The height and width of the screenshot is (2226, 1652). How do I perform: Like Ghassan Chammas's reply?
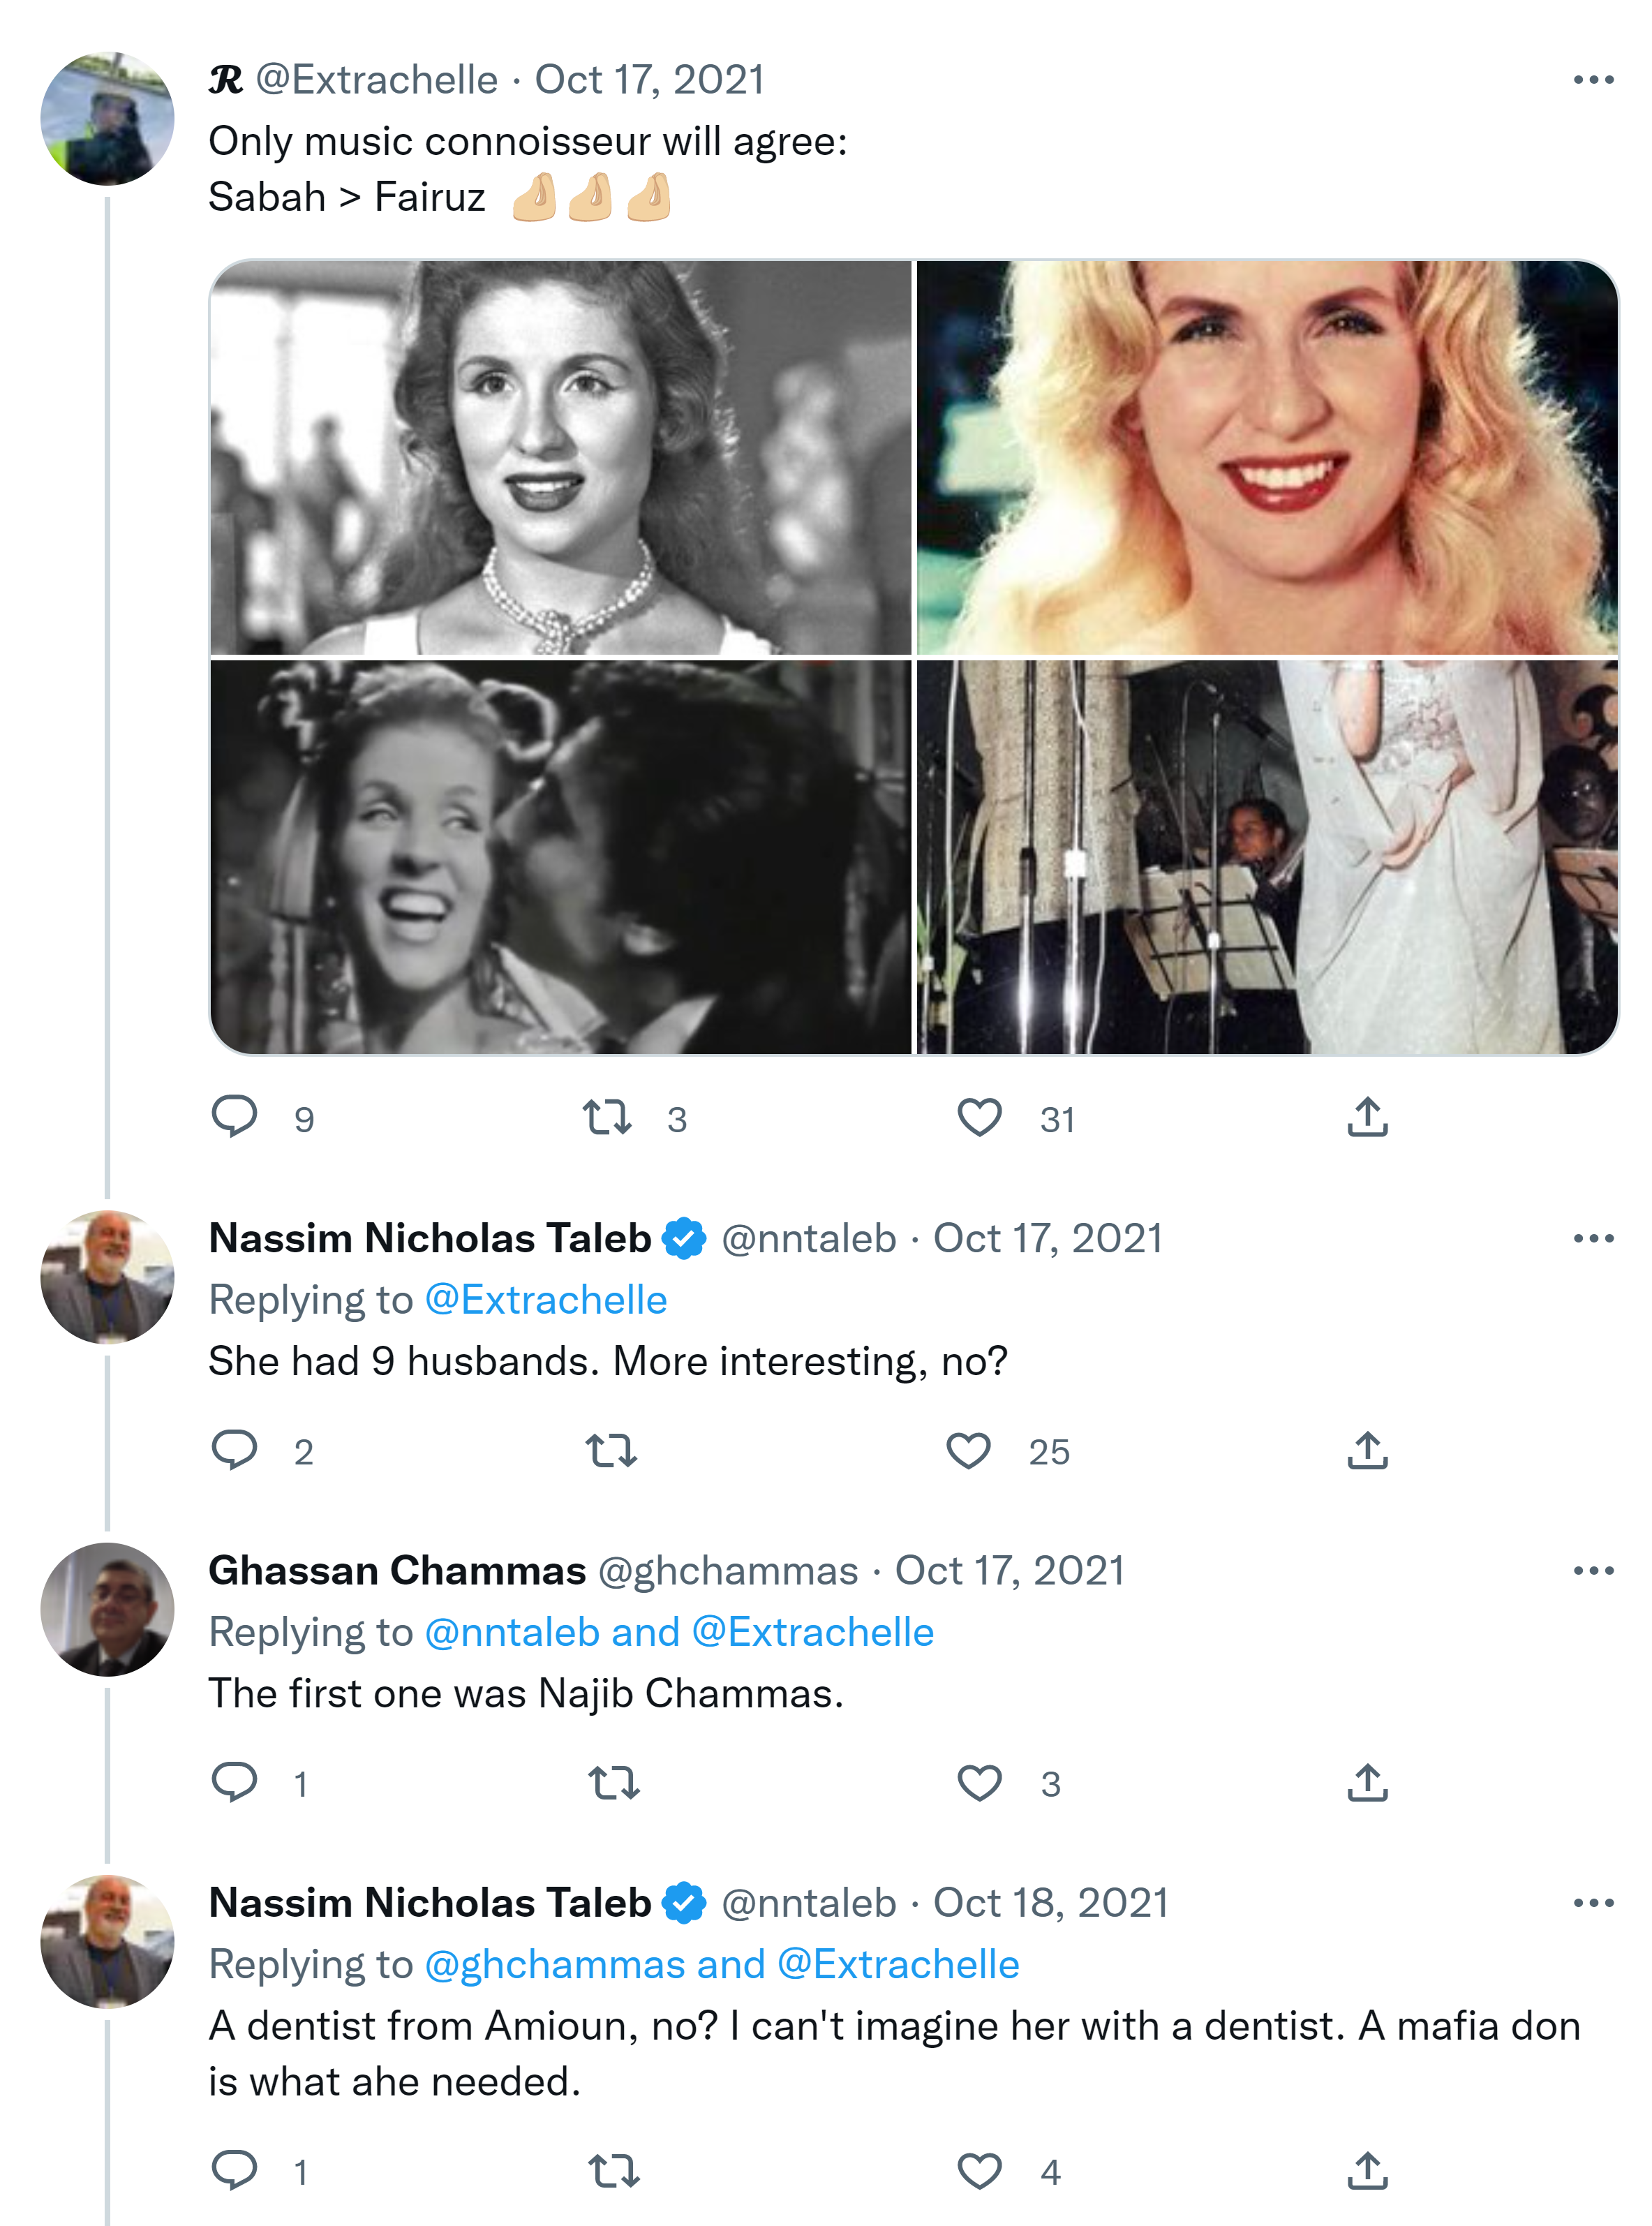click(979, 1783)
